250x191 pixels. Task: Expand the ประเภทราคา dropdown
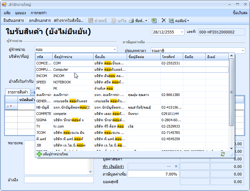click(x=243, y=51)
